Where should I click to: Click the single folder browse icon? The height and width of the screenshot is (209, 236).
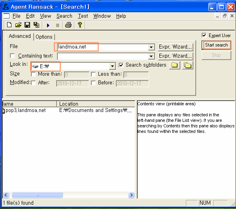tap(175, 65)
